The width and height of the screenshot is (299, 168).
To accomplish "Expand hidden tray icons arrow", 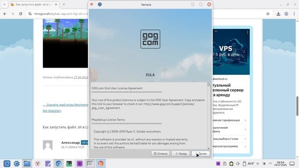I will [x=271, y=164].
